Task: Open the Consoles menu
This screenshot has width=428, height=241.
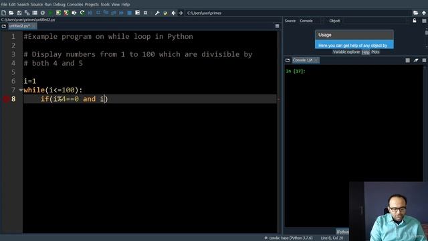Action: tap(75, 5)
